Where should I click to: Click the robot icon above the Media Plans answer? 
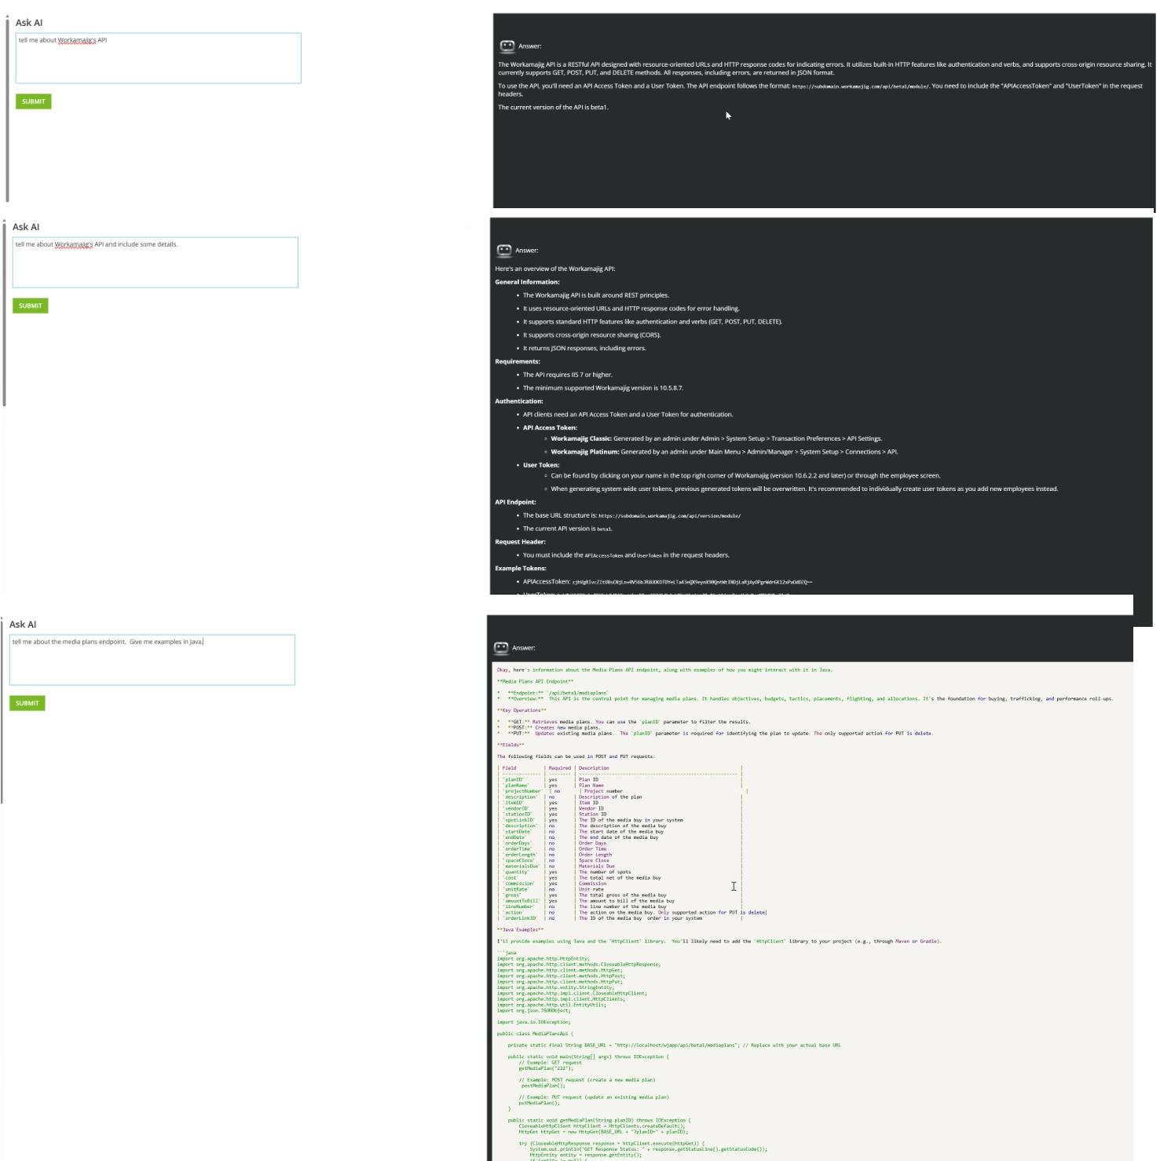point(501,648)
